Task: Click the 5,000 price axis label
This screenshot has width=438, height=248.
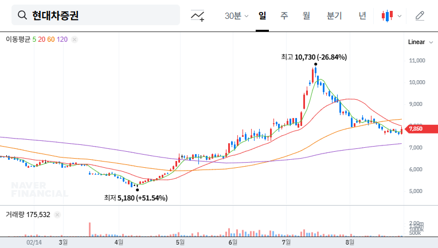Action: click(x=417, y=191)
